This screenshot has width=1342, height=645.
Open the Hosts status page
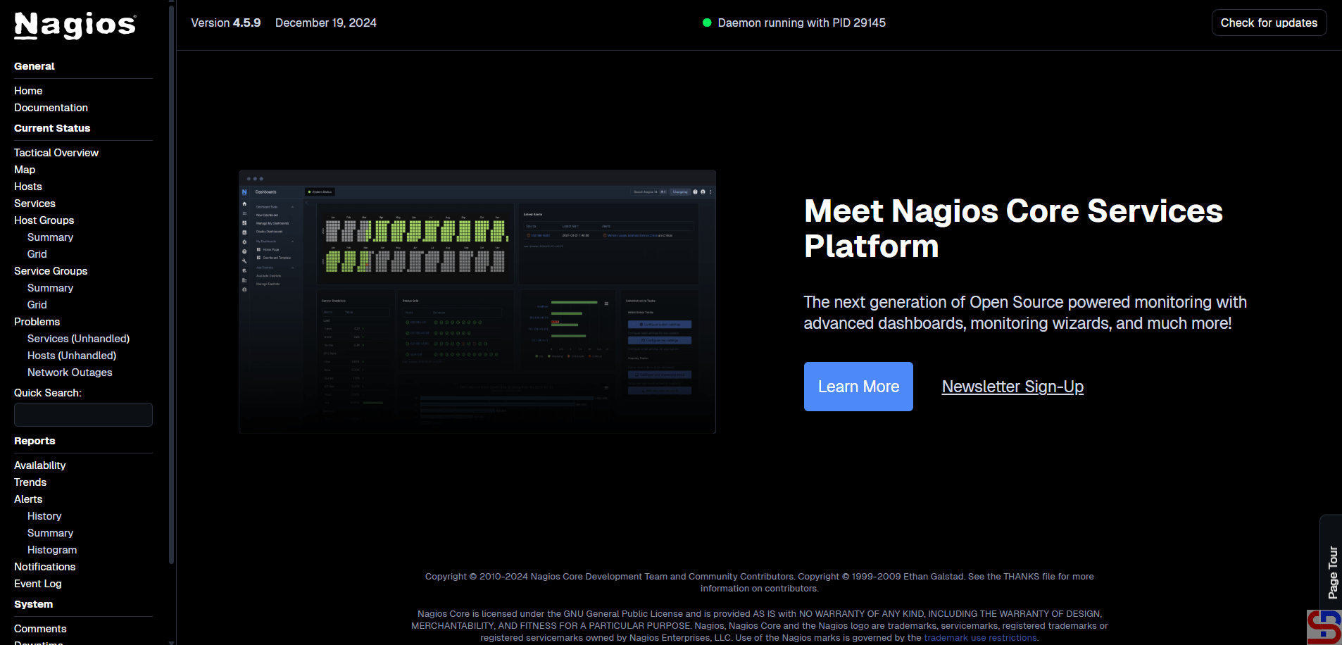point(28,187)
